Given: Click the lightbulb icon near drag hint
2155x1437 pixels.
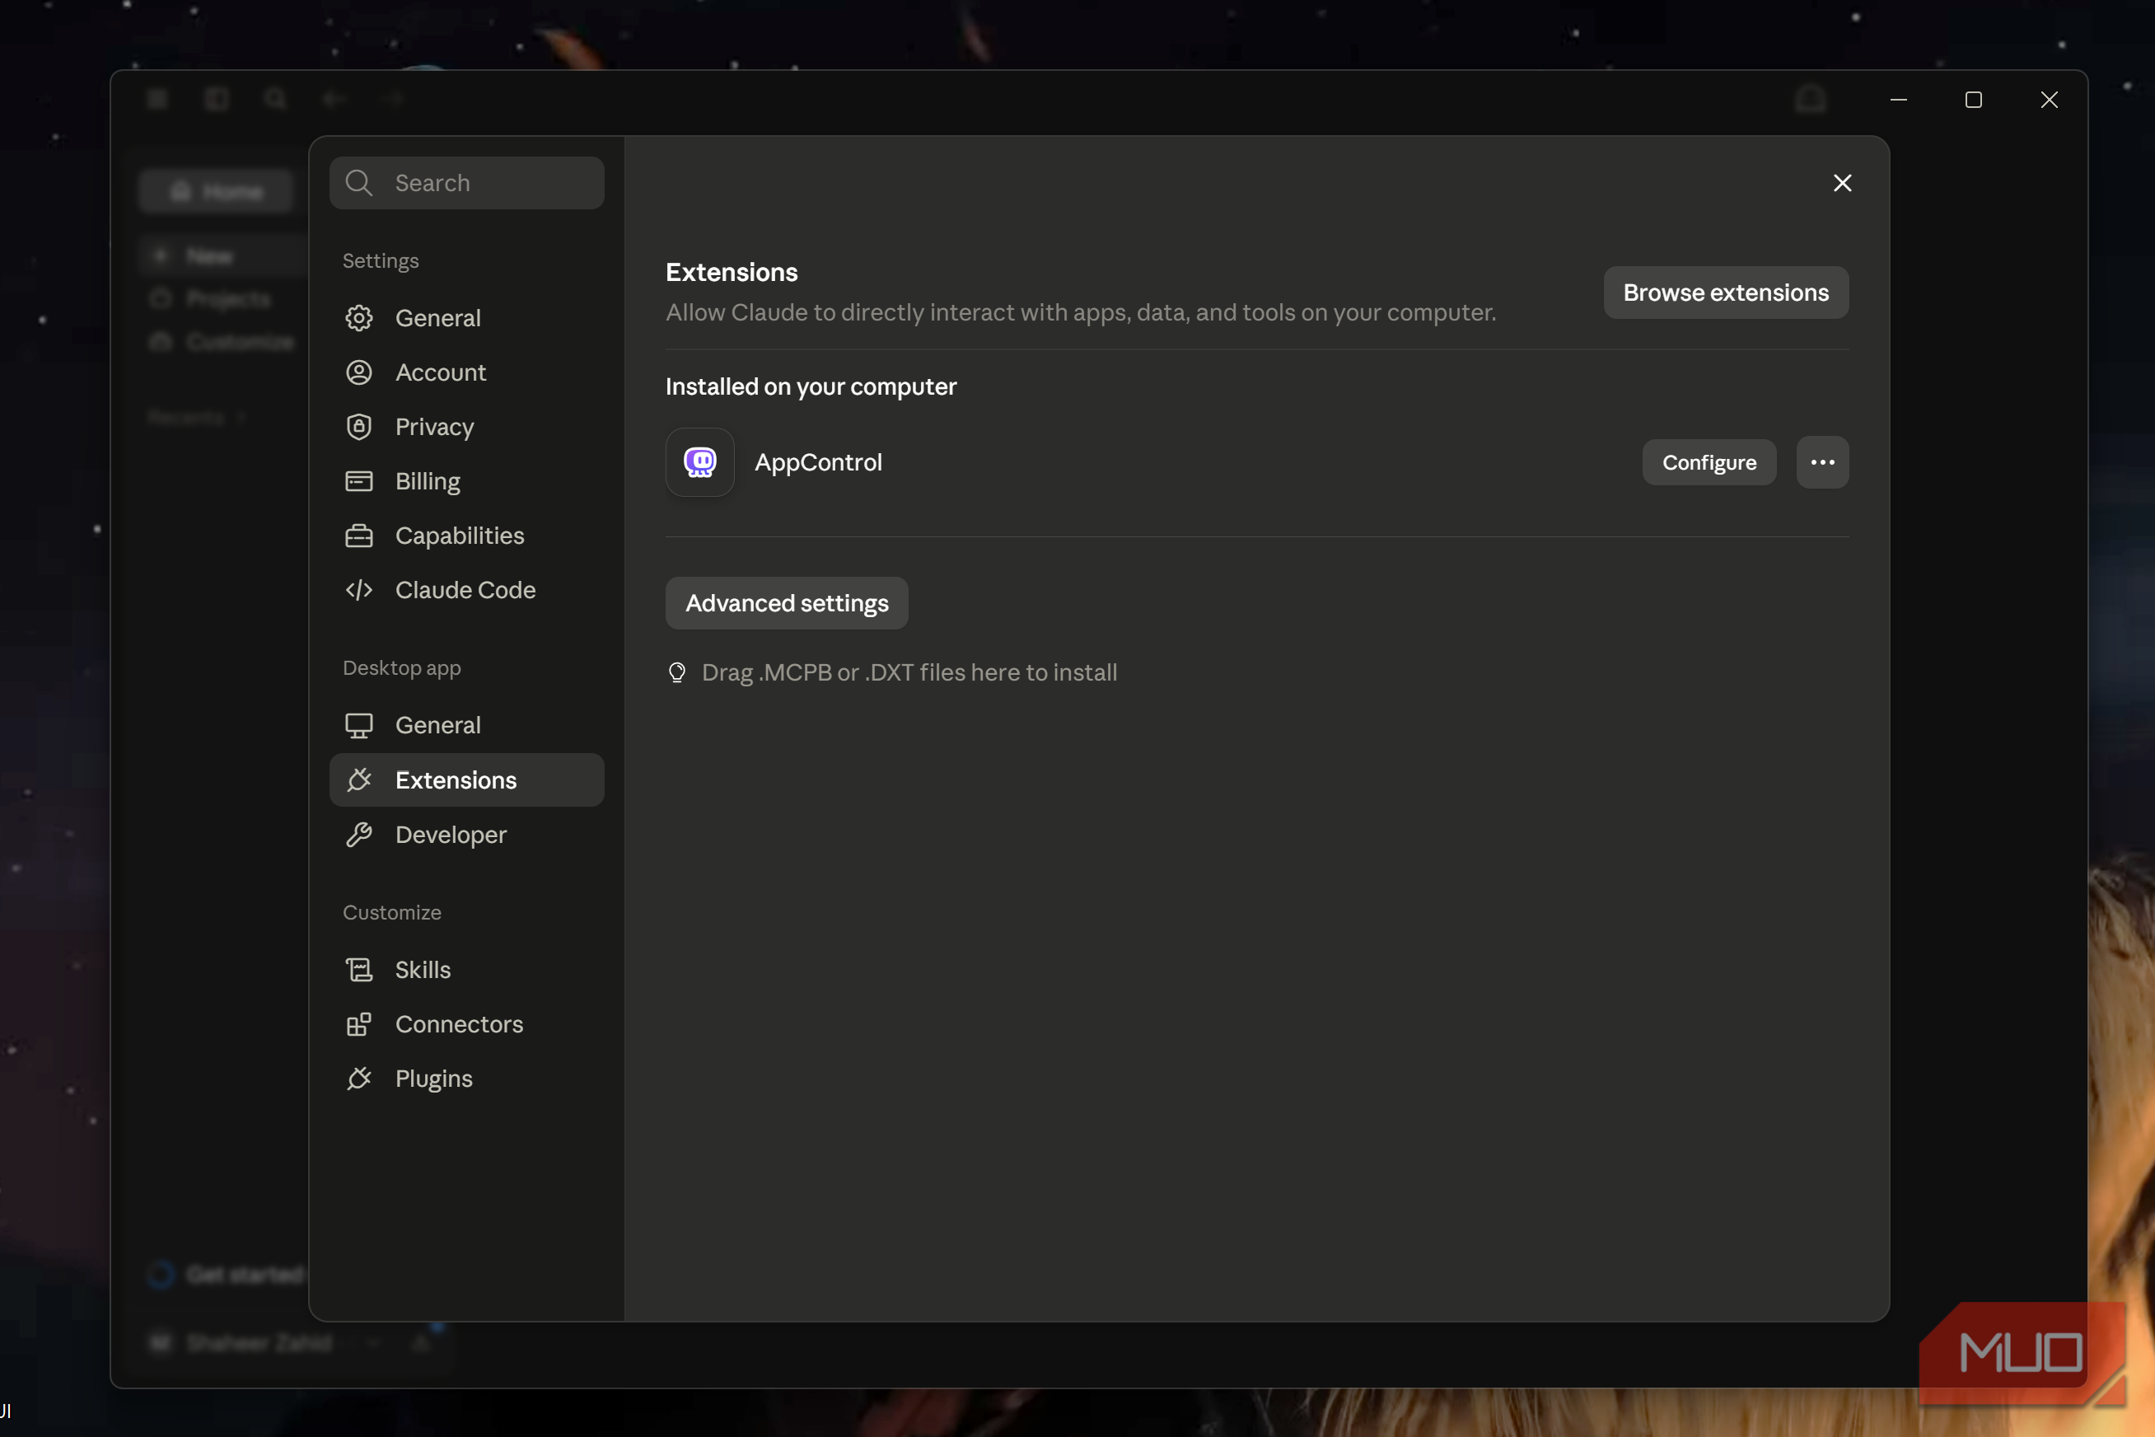Looking at the screenshot, I should (677, 672).
